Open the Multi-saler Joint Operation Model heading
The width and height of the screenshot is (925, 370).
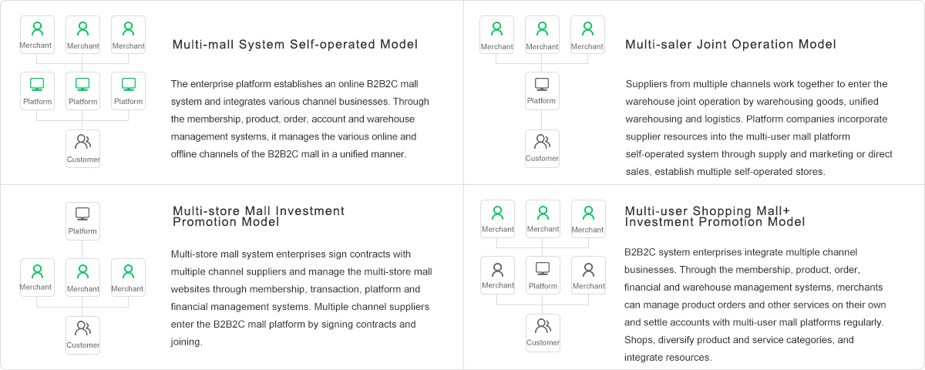[x=731, y=44]
